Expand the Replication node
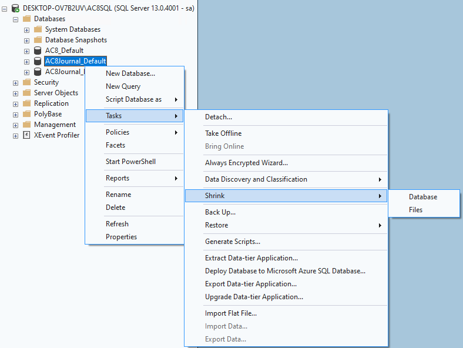The height and width of the screenshot is (348, 463). tap(16, 104)
